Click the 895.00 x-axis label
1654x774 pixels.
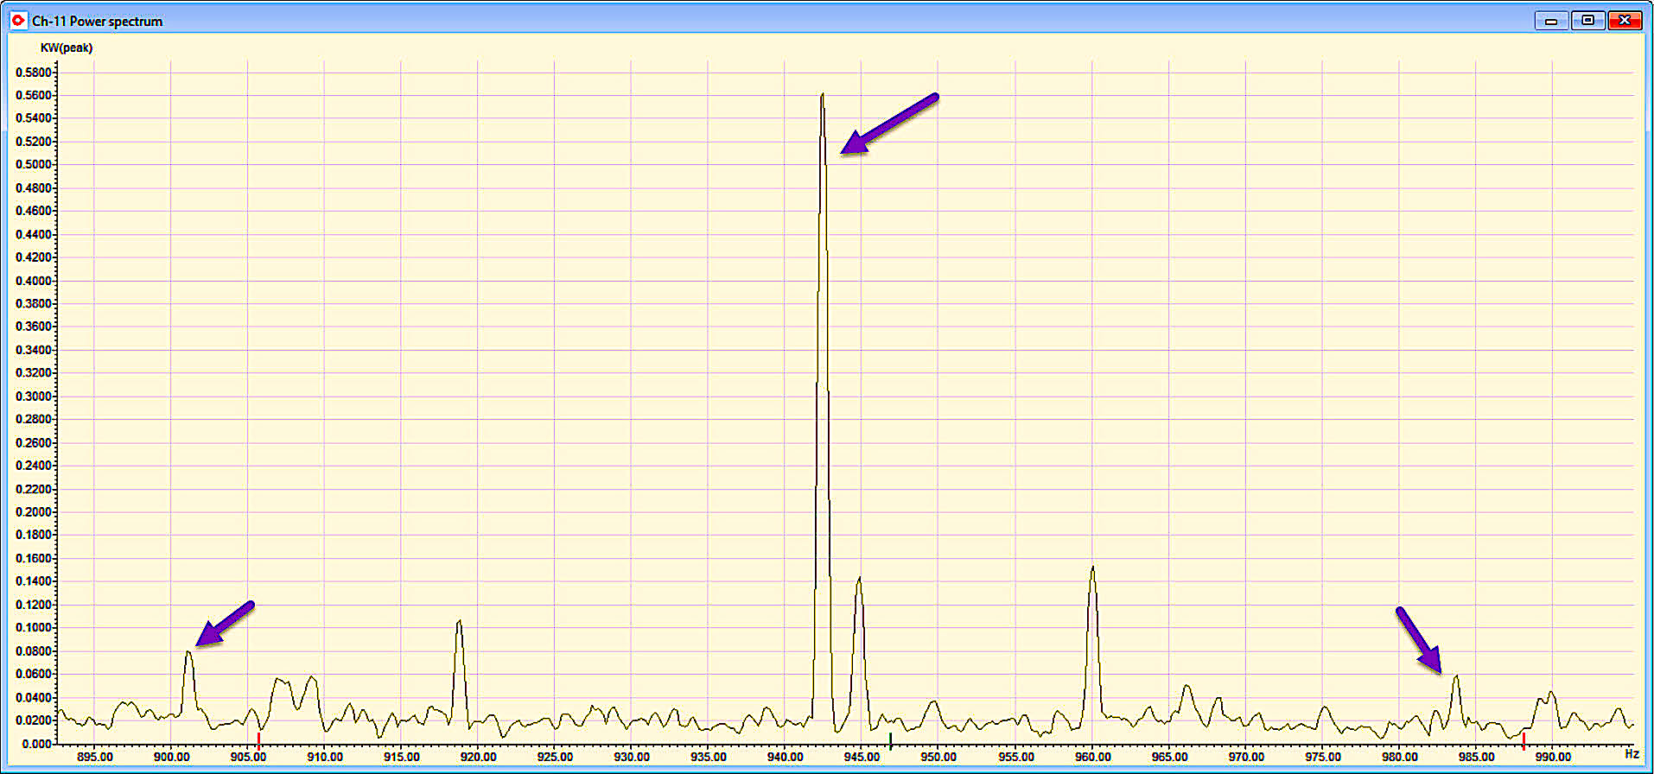coord(94,757)
